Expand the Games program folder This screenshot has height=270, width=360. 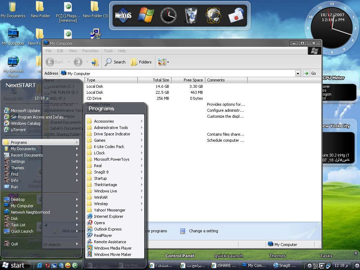coord(115,140)
